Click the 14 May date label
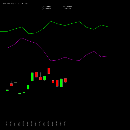130x130 pixels. tap(40, 123)
